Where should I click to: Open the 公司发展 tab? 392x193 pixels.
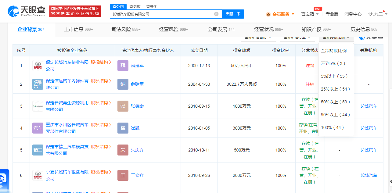tap(221, 30)
